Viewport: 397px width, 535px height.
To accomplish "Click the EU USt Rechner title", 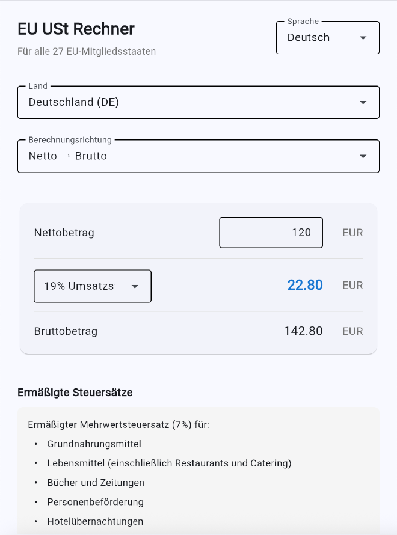I will [76, 29].
